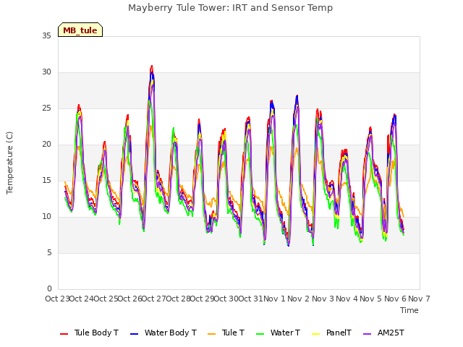Viewport: 463px width, 347px height.
Task: Click the '10' y-axis tick label
Action: [x=46, y=217]
